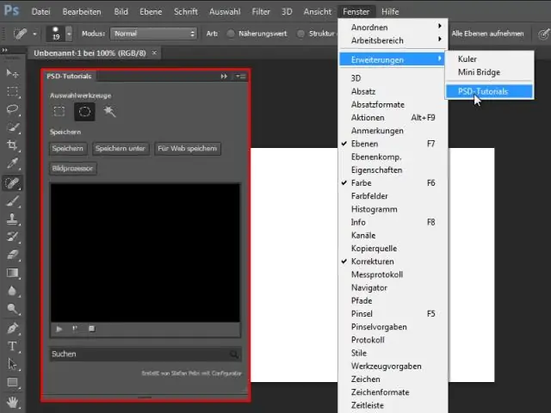Expand the toolbox double-arrow toggle
Screen dimensions: 551x413
(x=4, y=50)
